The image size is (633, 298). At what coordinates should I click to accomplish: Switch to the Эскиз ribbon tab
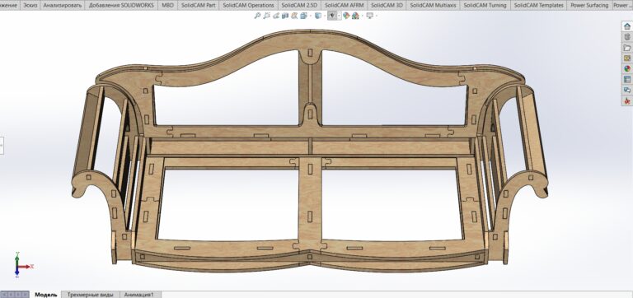30,5
